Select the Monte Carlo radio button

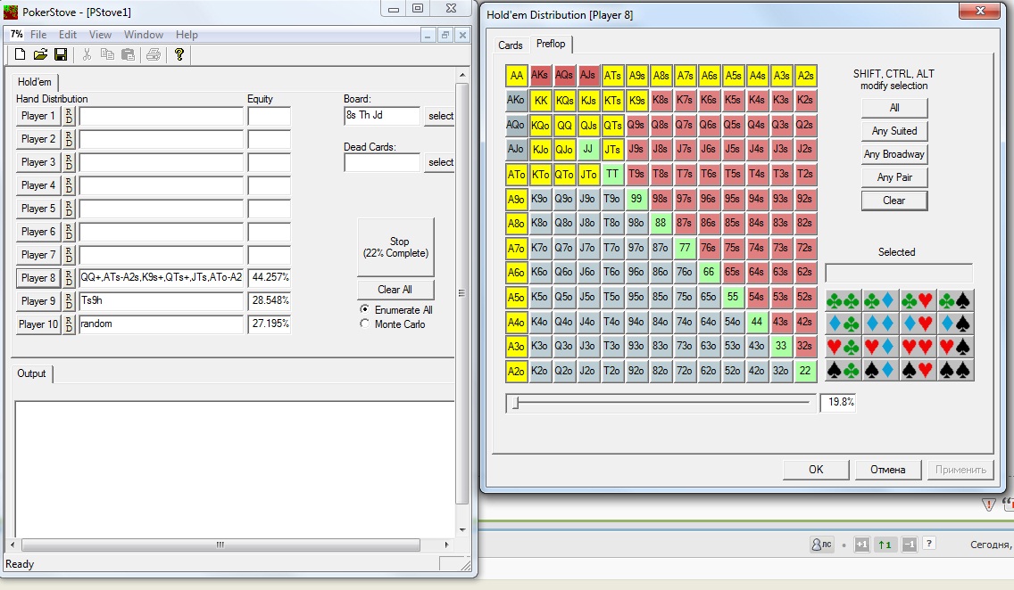click(365, 324)
